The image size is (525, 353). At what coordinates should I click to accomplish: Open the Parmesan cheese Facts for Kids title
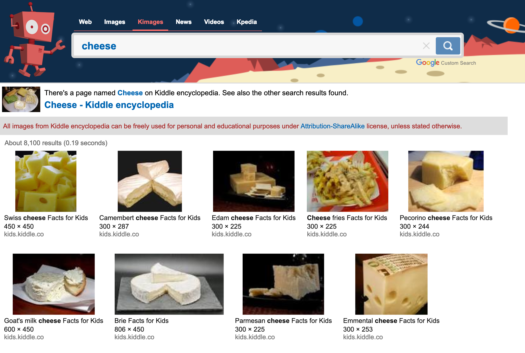pos(283,321)
